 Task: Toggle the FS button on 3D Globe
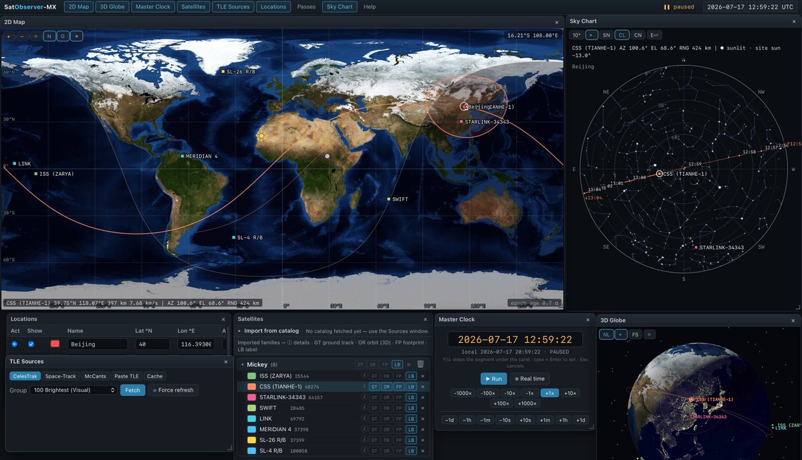pyautogui.click(x=635, y=334)
